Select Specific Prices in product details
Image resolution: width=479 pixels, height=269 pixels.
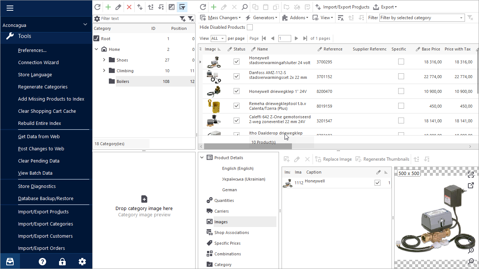point(227,243)
